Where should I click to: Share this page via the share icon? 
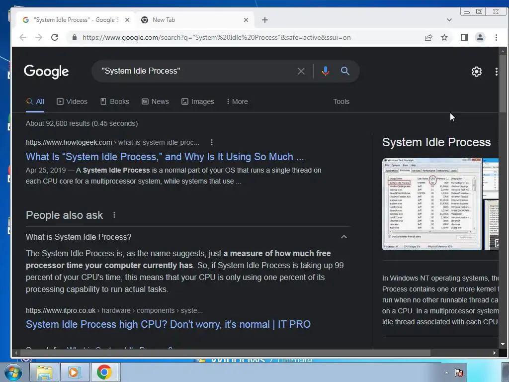428,37
